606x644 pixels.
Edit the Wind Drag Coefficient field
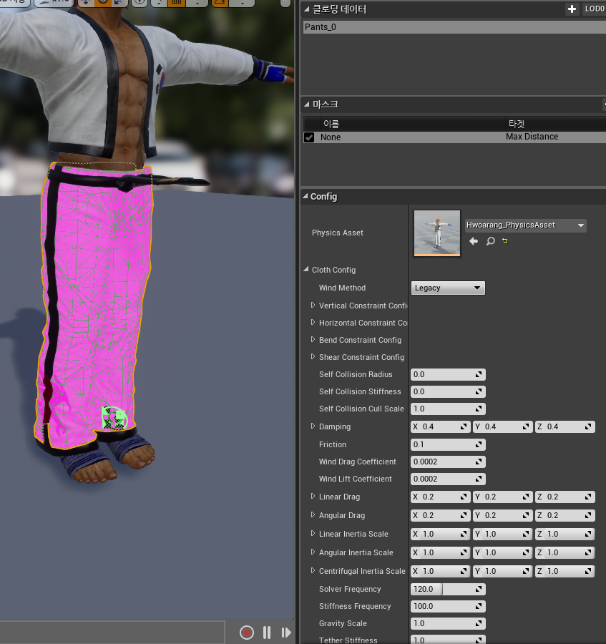pyautogui.click(x=448, y=462)
